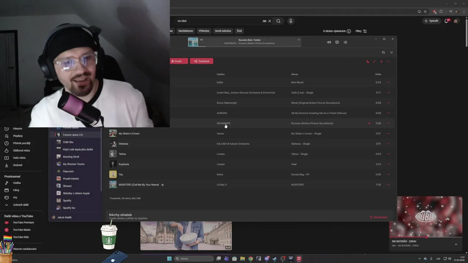The image size is (468, 263).
Task: Start playback with the red Pustit button
Action: coord(178,61)
